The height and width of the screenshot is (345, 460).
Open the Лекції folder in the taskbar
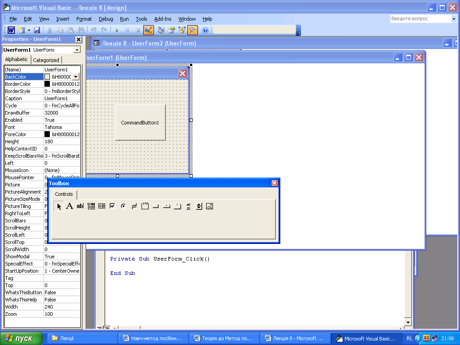point(83,338)
